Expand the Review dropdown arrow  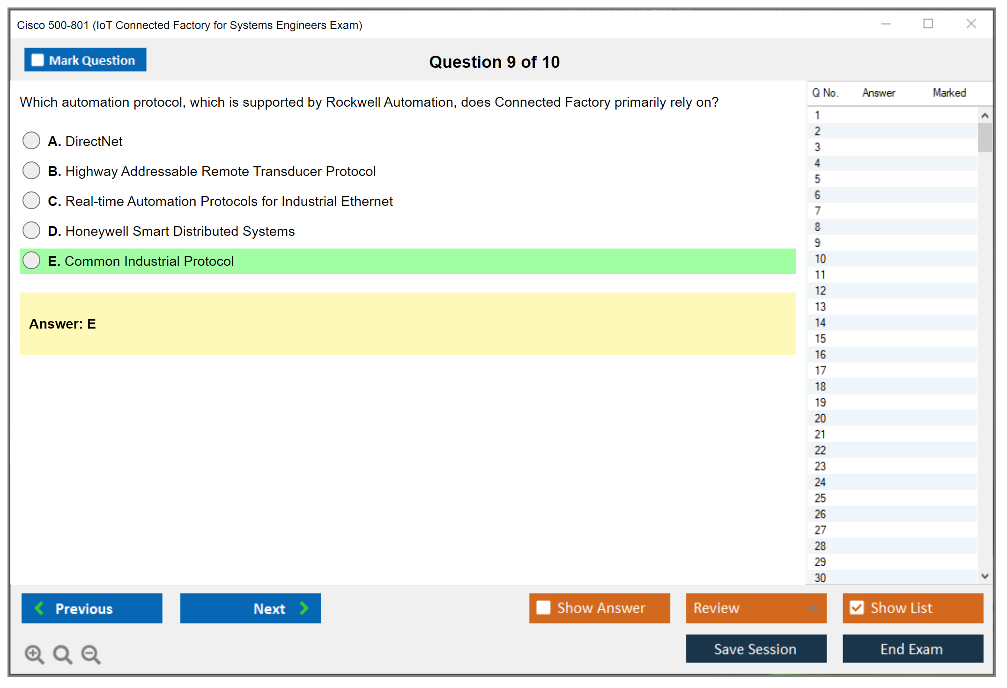coord(813,608)
